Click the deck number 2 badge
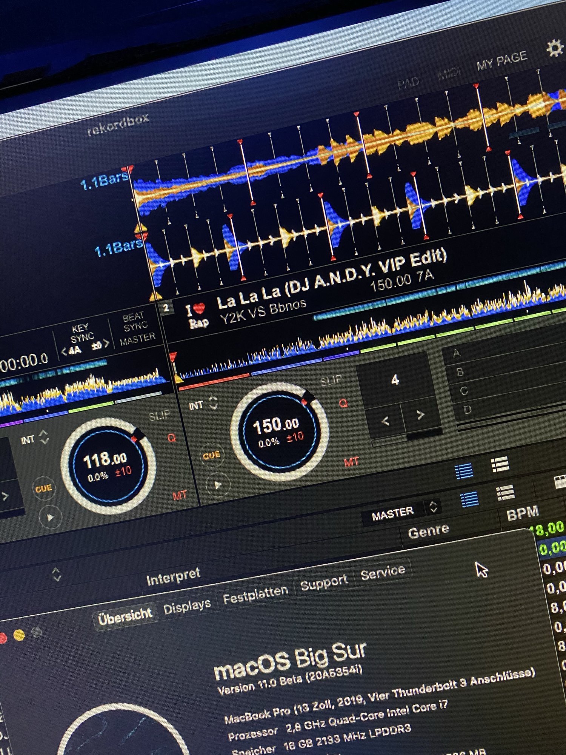The height and width of the screenshot is (755, 566). coord(166,308)
